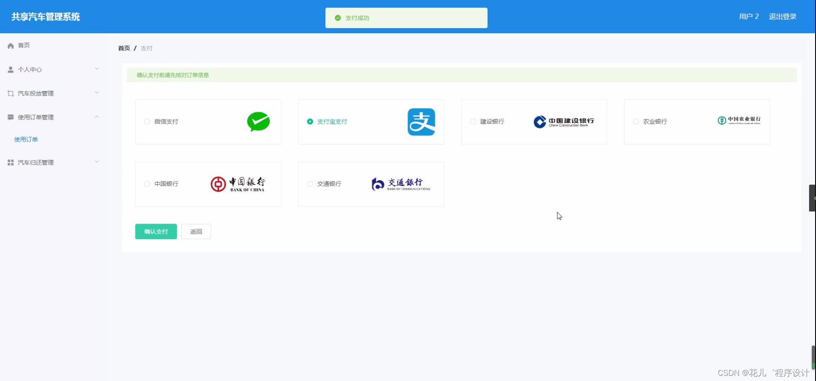Click the 建设银行 label text
Screen dimensions: 816x381
click(x=492, y=122)
